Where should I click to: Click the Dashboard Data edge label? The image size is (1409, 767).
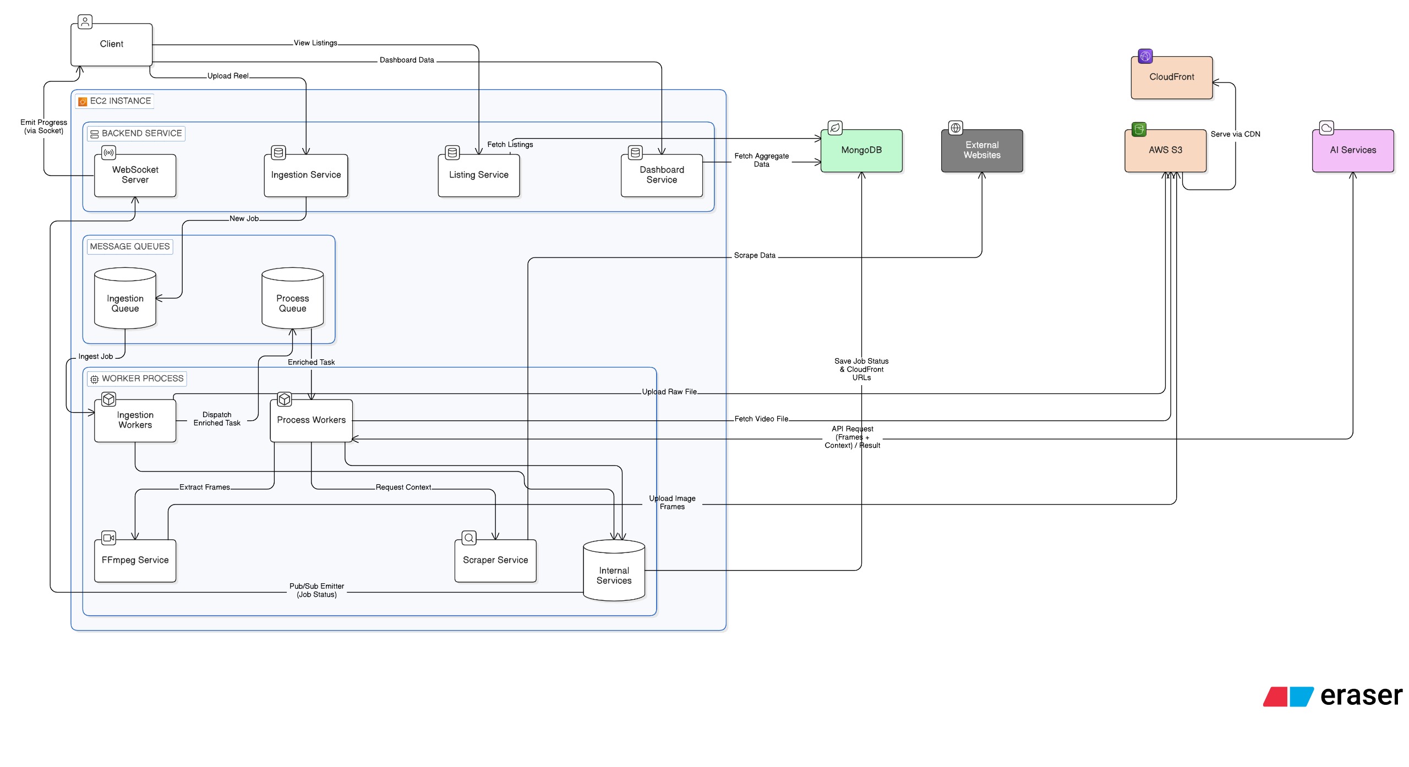[x=407, y=61]
